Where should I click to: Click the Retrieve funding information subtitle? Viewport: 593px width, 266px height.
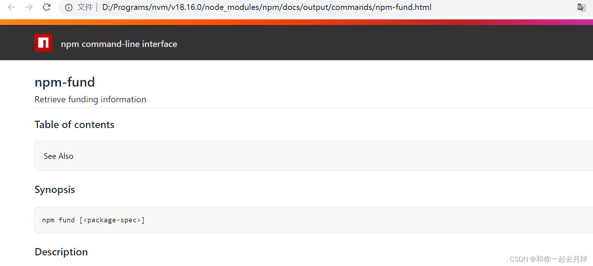(x=90, y=99)
